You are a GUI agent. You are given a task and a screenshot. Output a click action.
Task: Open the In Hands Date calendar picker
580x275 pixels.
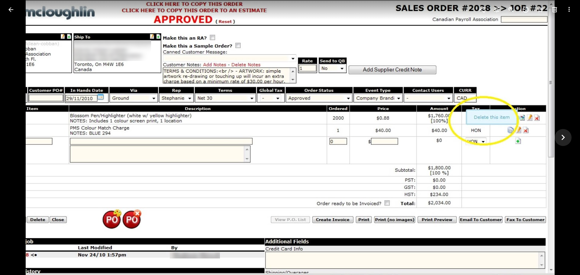point(101,97)
